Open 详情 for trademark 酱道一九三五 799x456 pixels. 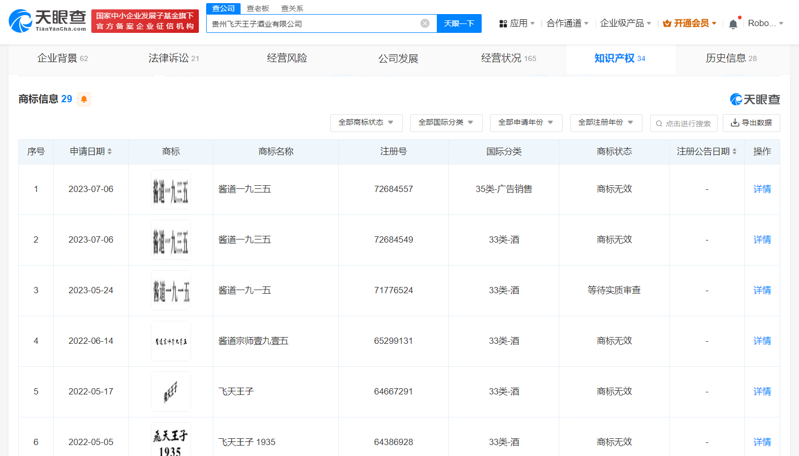pos(762,189)
